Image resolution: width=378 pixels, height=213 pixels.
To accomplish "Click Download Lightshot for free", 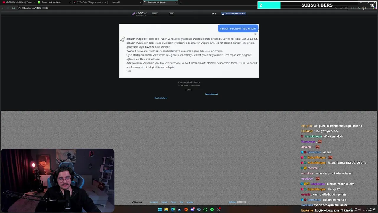I will pyautogui.click(x=234, y=14).
